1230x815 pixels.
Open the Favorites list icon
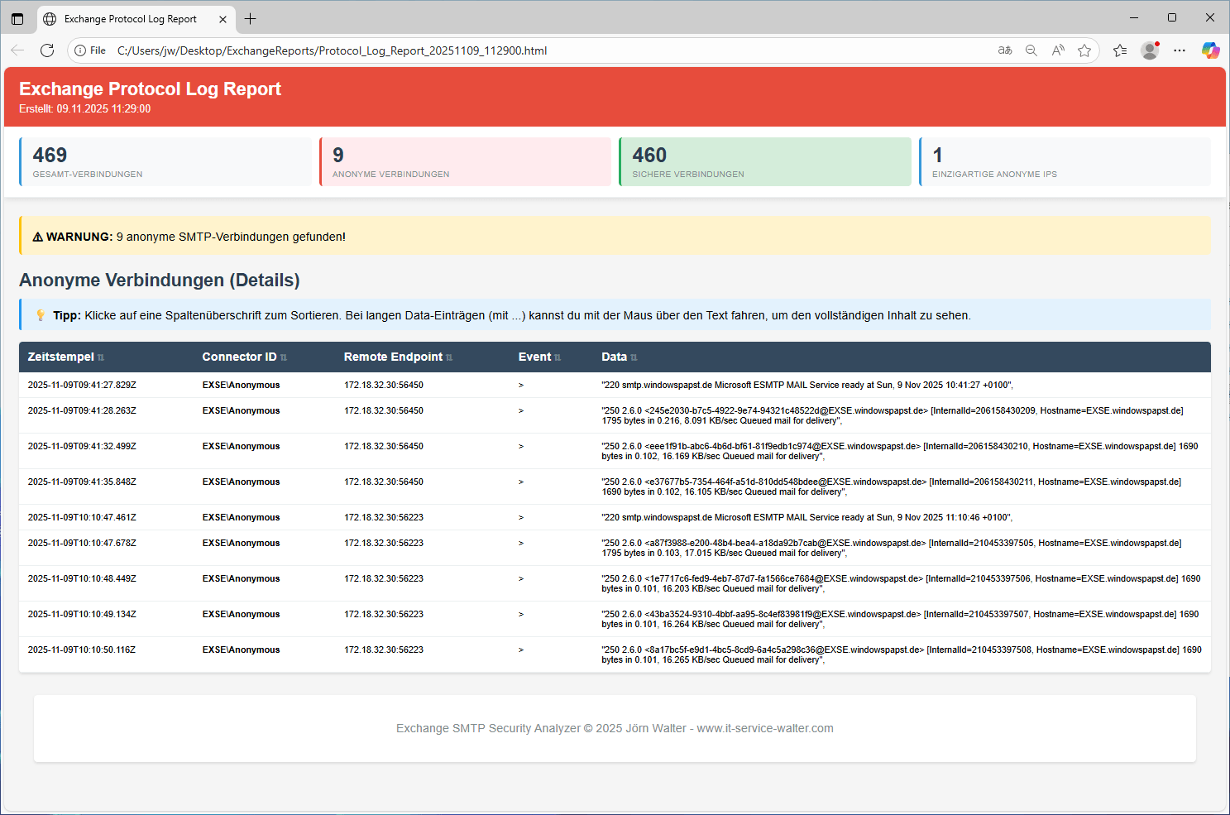(x=1120, y=50)
